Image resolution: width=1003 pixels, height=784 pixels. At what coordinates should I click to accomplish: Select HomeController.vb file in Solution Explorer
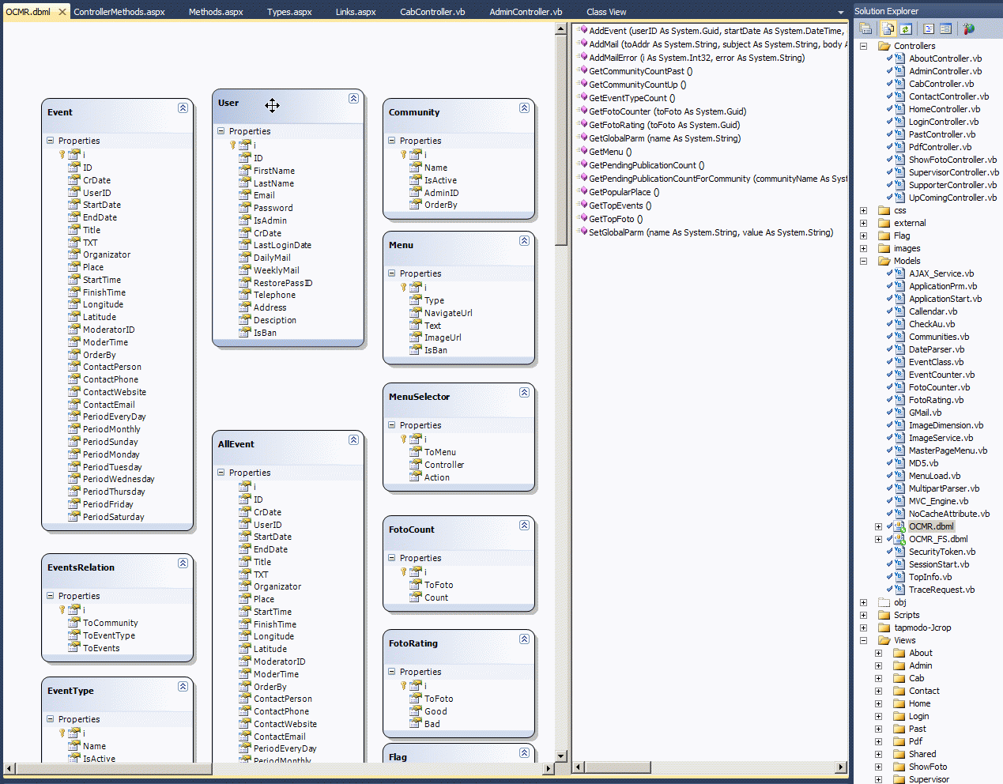click(944, 109)
